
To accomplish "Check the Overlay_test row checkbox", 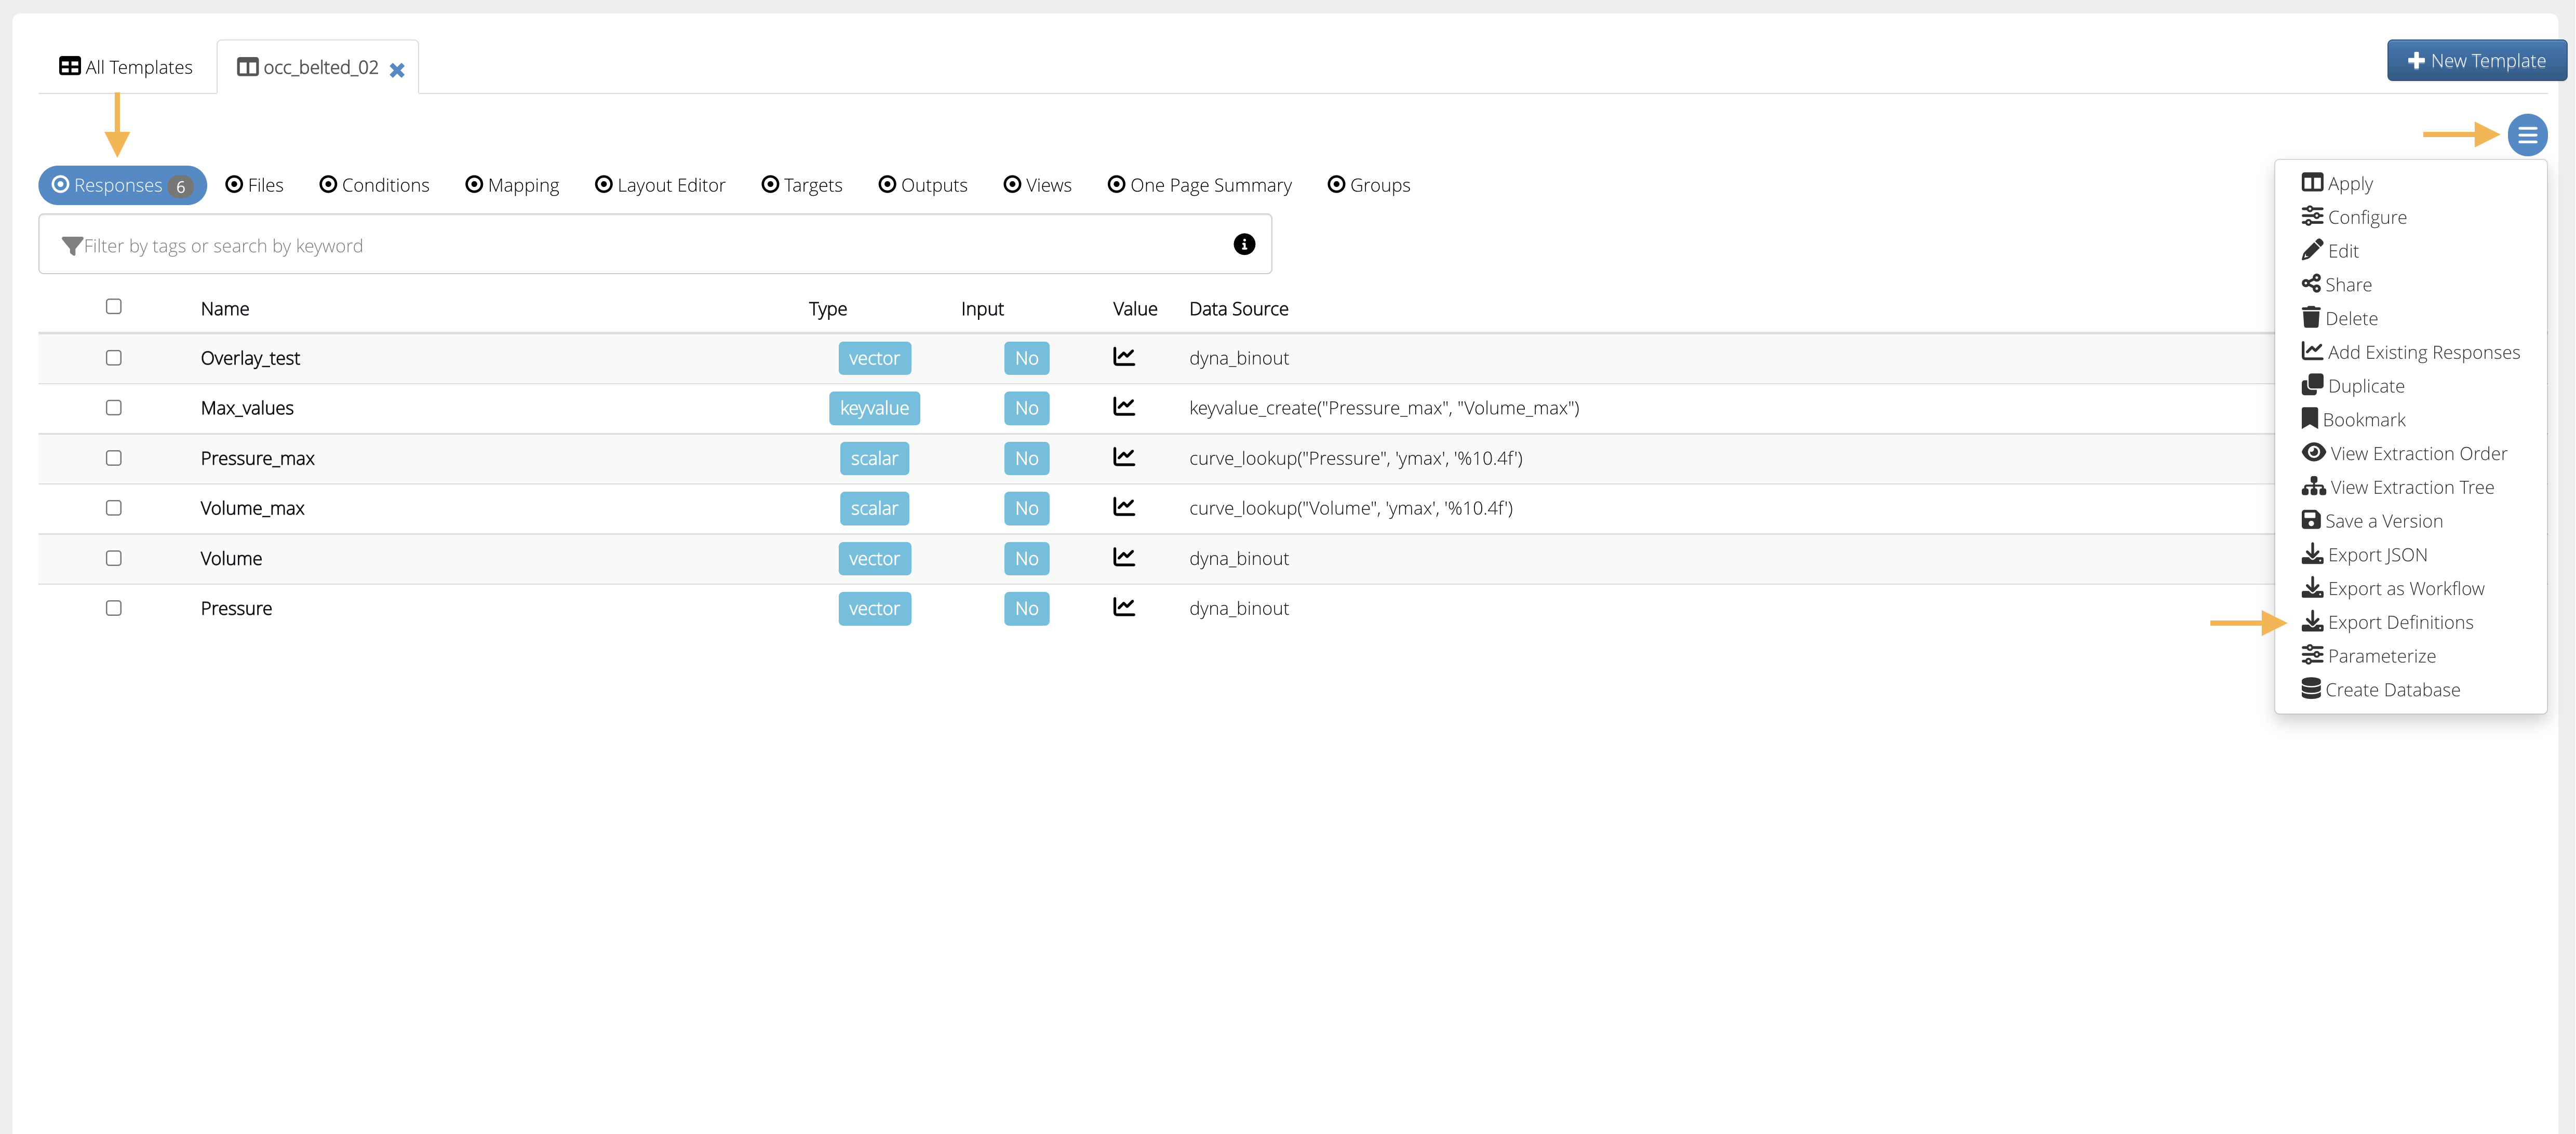I will [114, 357].
